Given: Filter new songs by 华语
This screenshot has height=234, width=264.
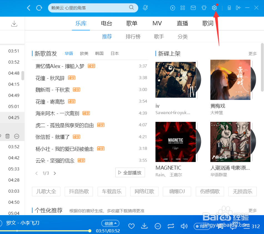Looking at the screenshot, I should (69, 54).
